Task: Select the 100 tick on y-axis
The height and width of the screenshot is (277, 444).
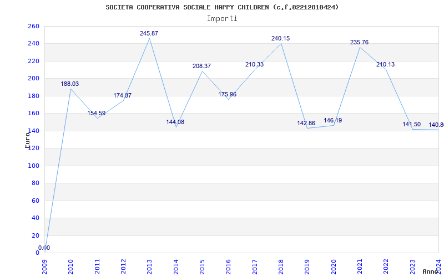Action: tap(33, 166)
